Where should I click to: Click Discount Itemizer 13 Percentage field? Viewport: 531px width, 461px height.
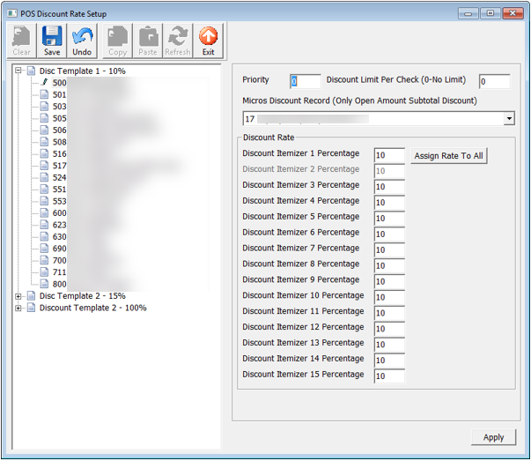[389, 345]
